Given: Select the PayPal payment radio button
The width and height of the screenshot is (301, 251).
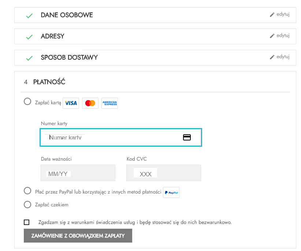Looking at the screenshot, I should (x=27, y=191).
